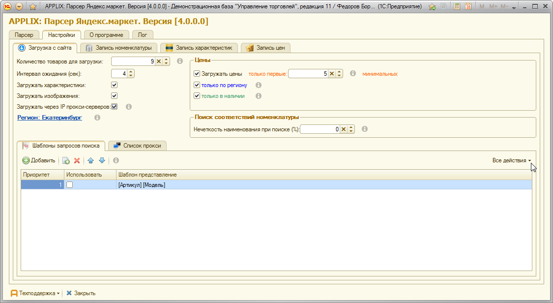This screenshot has height=303, width=553.
Task: Move the template down with the down arrow
Action: [x=102, y=160]
